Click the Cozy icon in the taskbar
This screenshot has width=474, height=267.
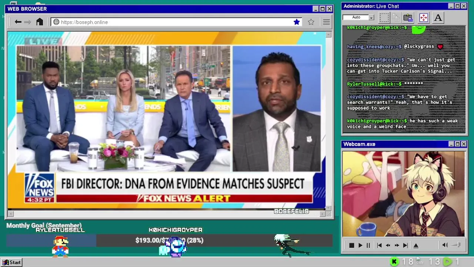(x=420, y=261)
